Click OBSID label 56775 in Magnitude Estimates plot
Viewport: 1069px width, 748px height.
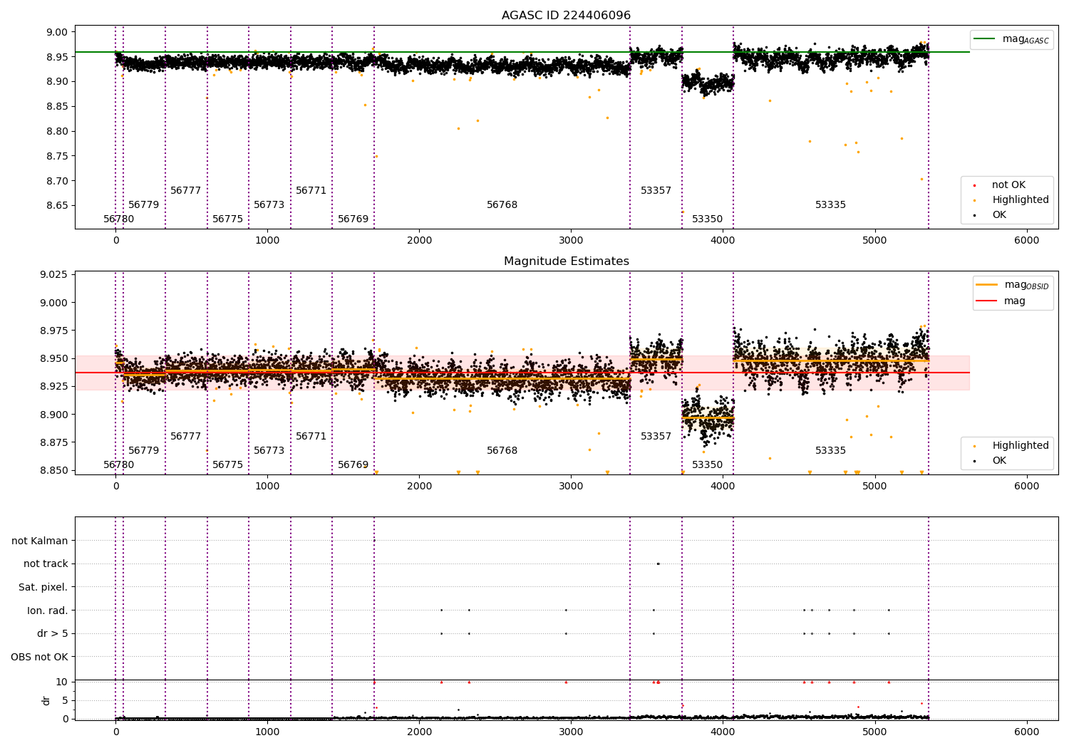227,465
